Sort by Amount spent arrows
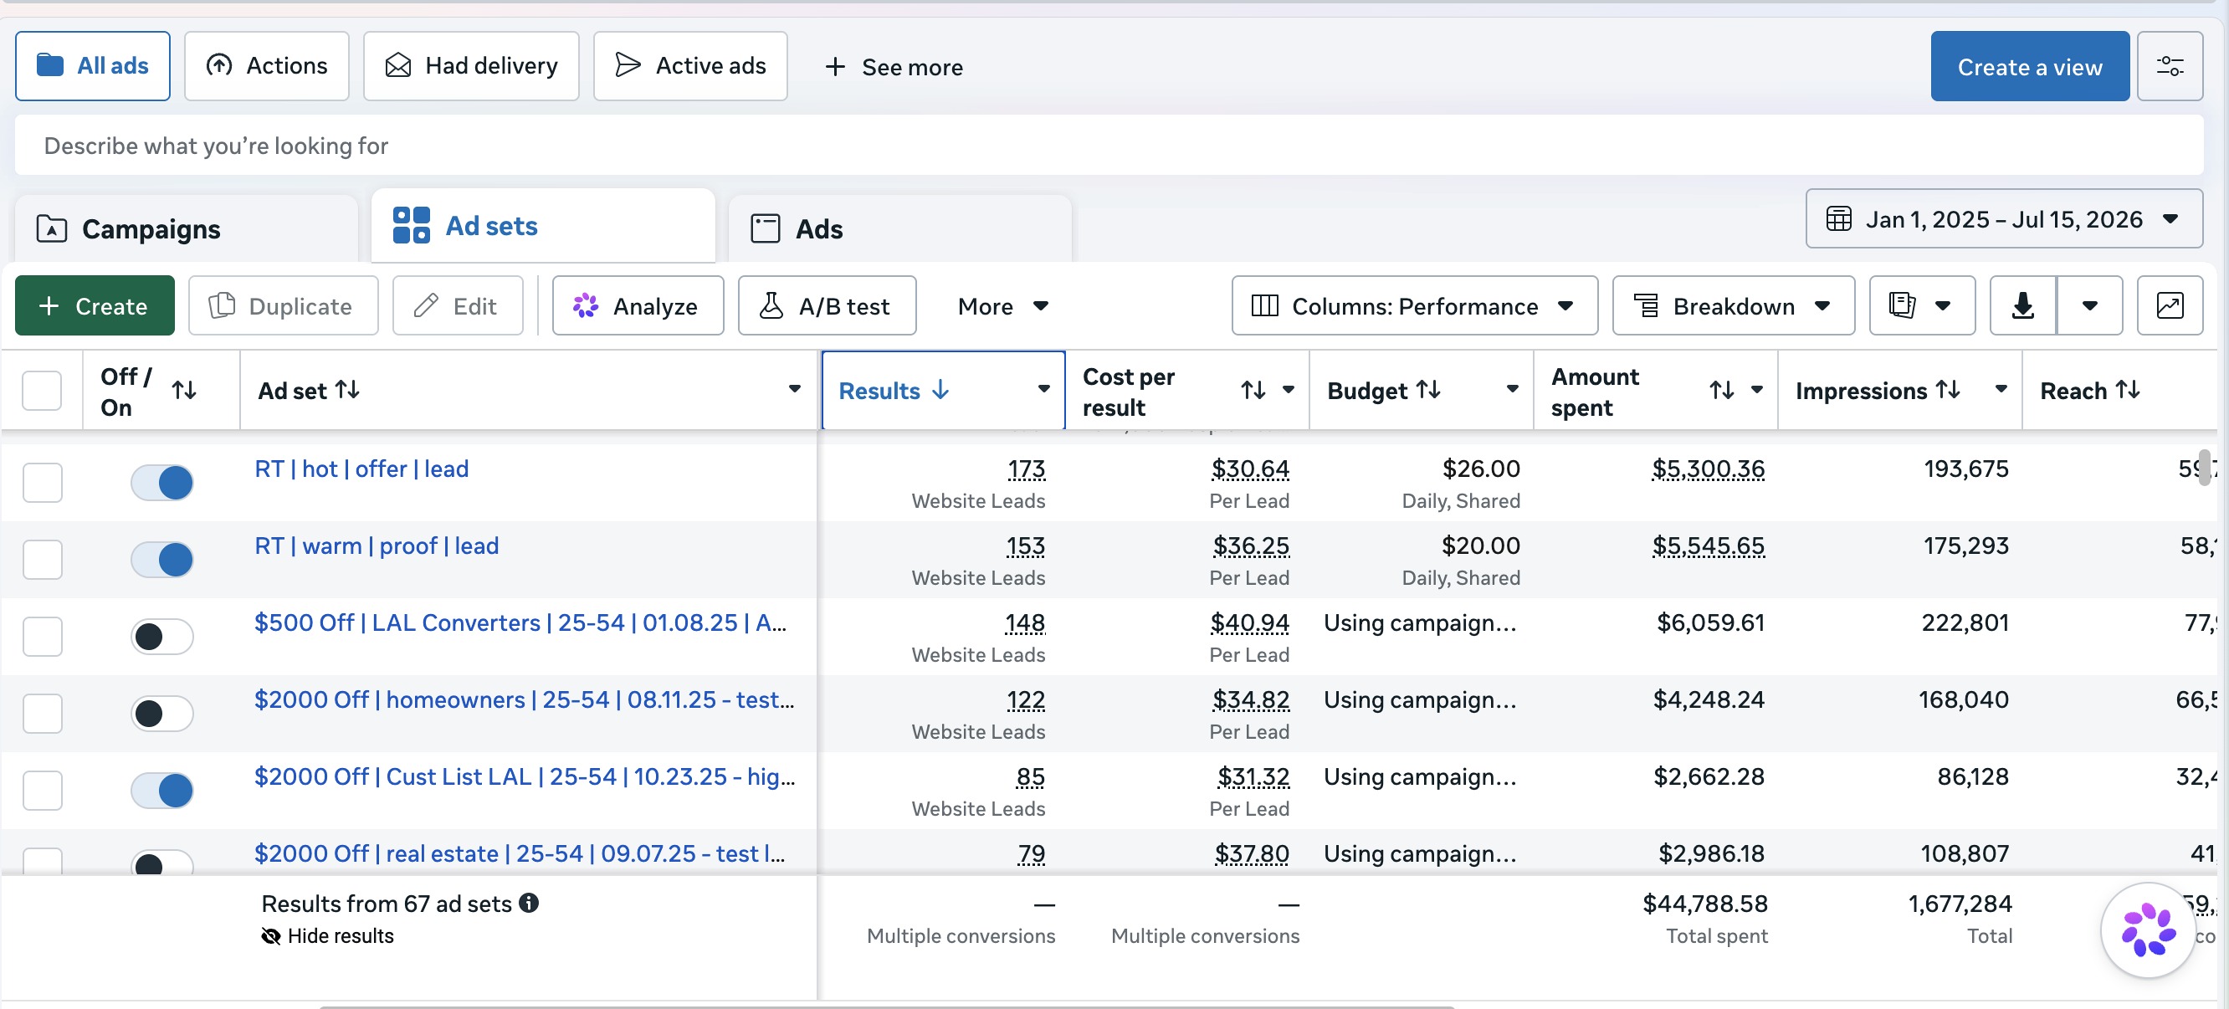The image size is (2229, 1009). pyautogui.click(x=1722, y=390)
